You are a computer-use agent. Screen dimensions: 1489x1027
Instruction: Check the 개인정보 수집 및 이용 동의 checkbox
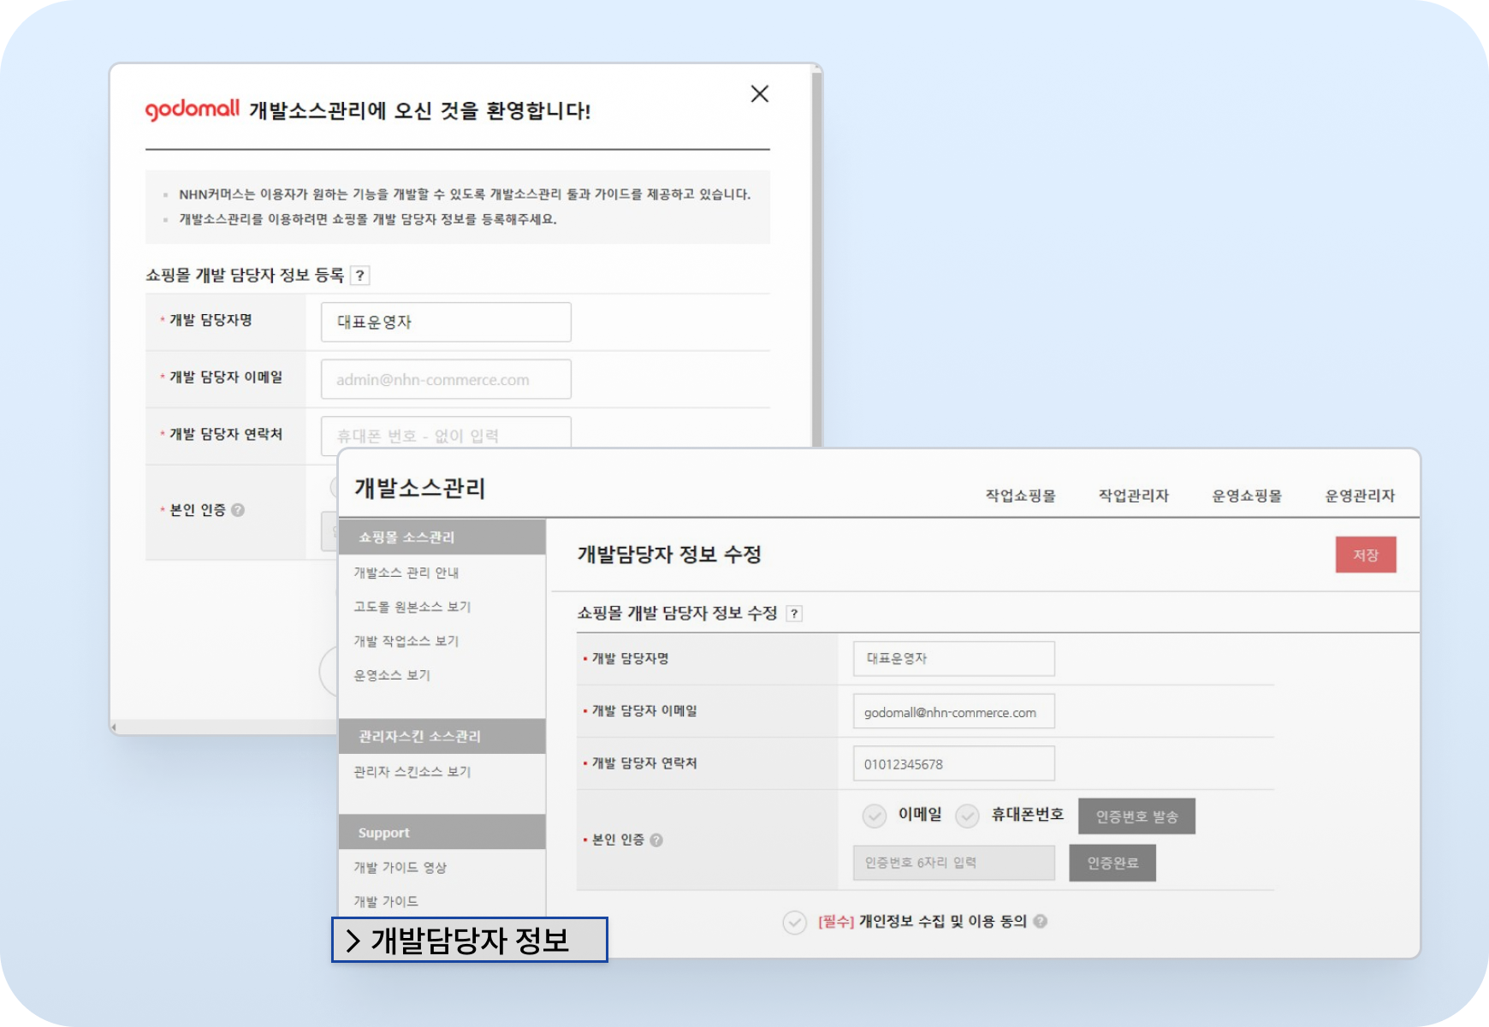click(x=794, y=923)
